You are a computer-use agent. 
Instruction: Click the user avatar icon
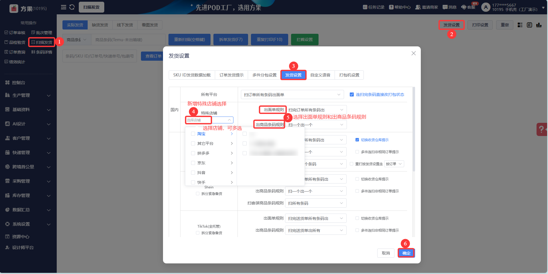pyautogui.click(x=486, y=7)
